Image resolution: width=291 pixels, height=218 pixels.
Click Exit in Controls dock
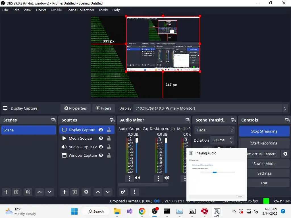click(264, 183)
